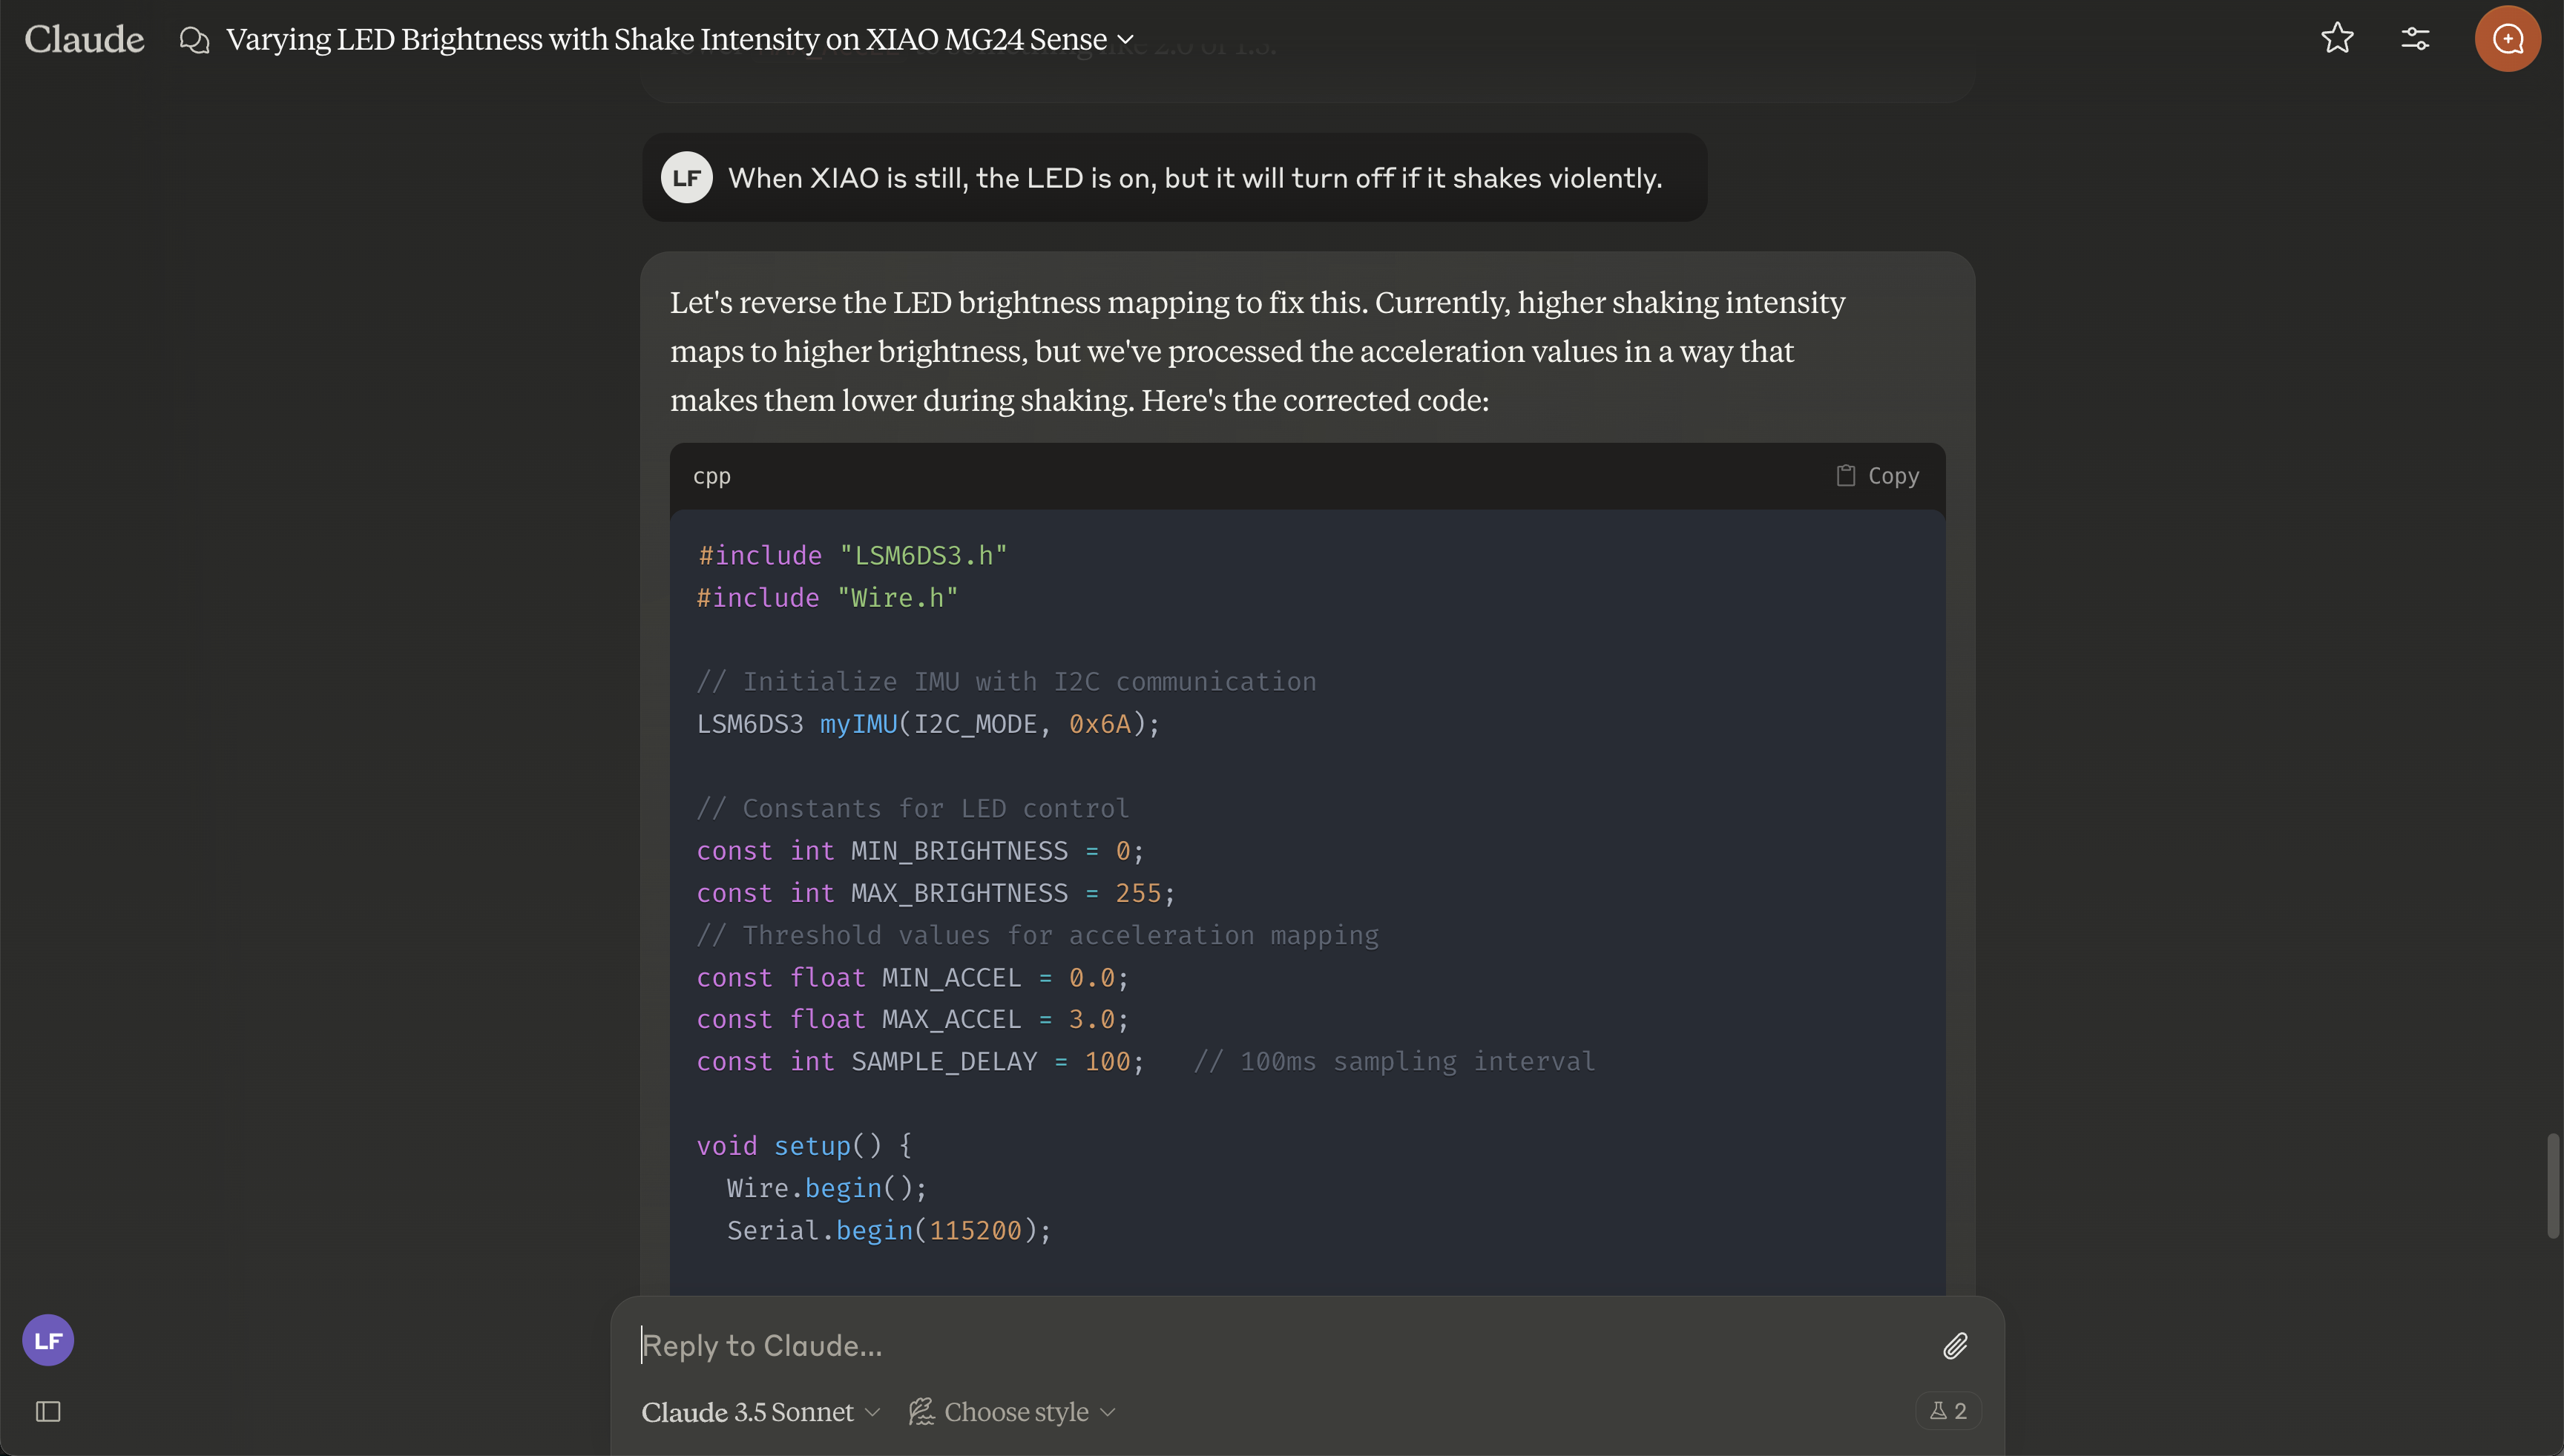Click the MAX_BRIGHTNESS = 255 code line
The height and width of the screenshot is (1456, 2564).
936,893
